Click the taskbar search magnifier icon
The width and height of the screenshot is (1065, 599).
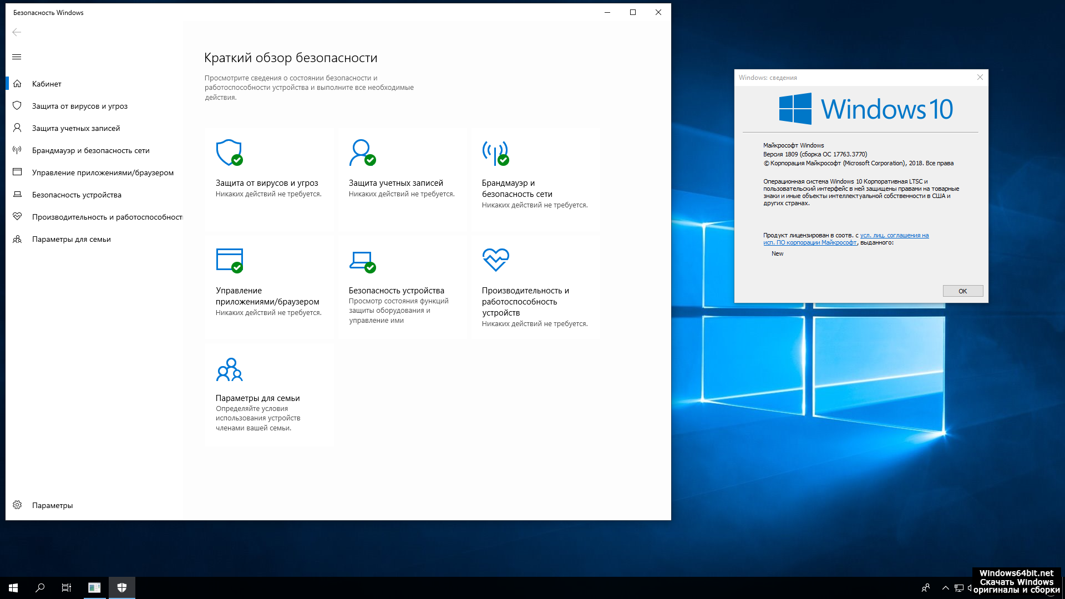(x=40, y=588)
